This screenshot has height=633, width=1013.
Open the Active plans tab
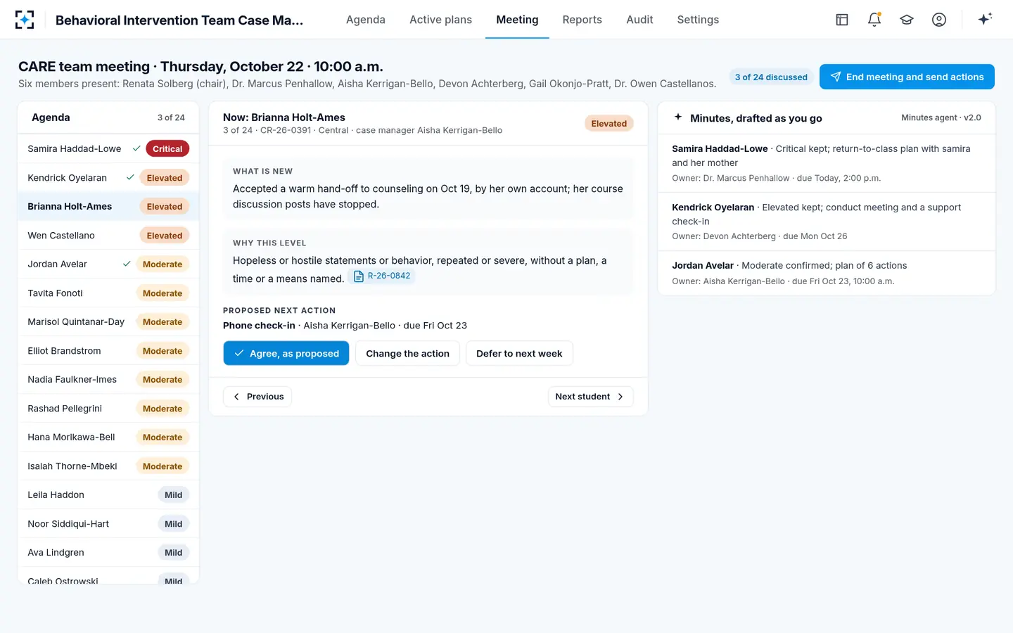(x=441, y=20)
